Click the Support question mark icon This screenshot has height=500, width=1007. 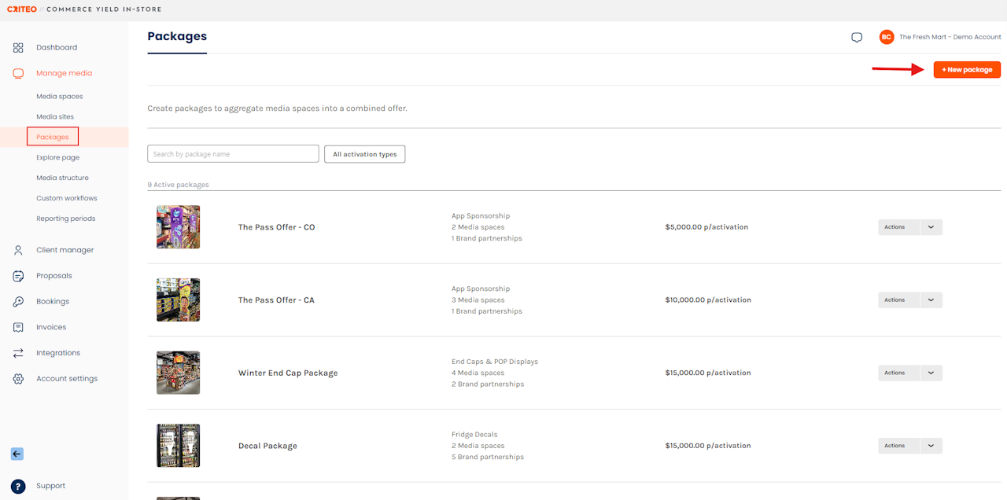pos(18,486)
